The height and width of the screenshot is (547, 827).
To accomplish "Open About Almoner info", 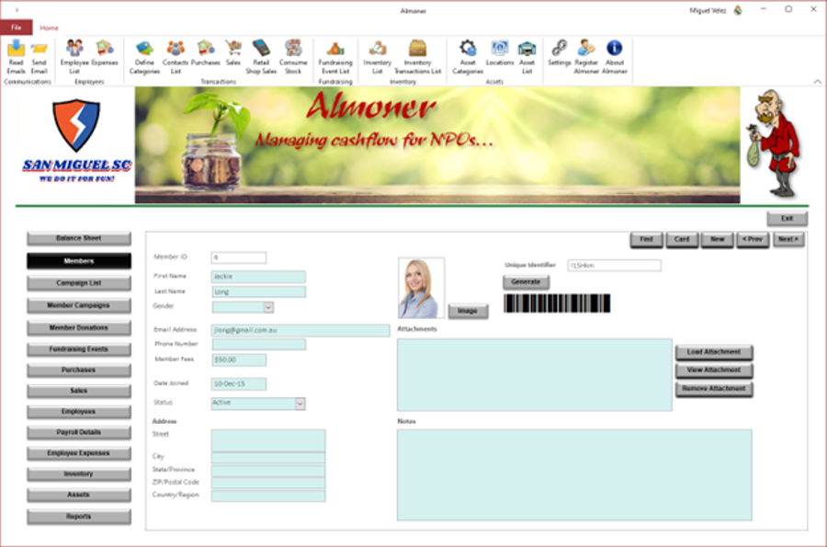I will pos(615,56).
